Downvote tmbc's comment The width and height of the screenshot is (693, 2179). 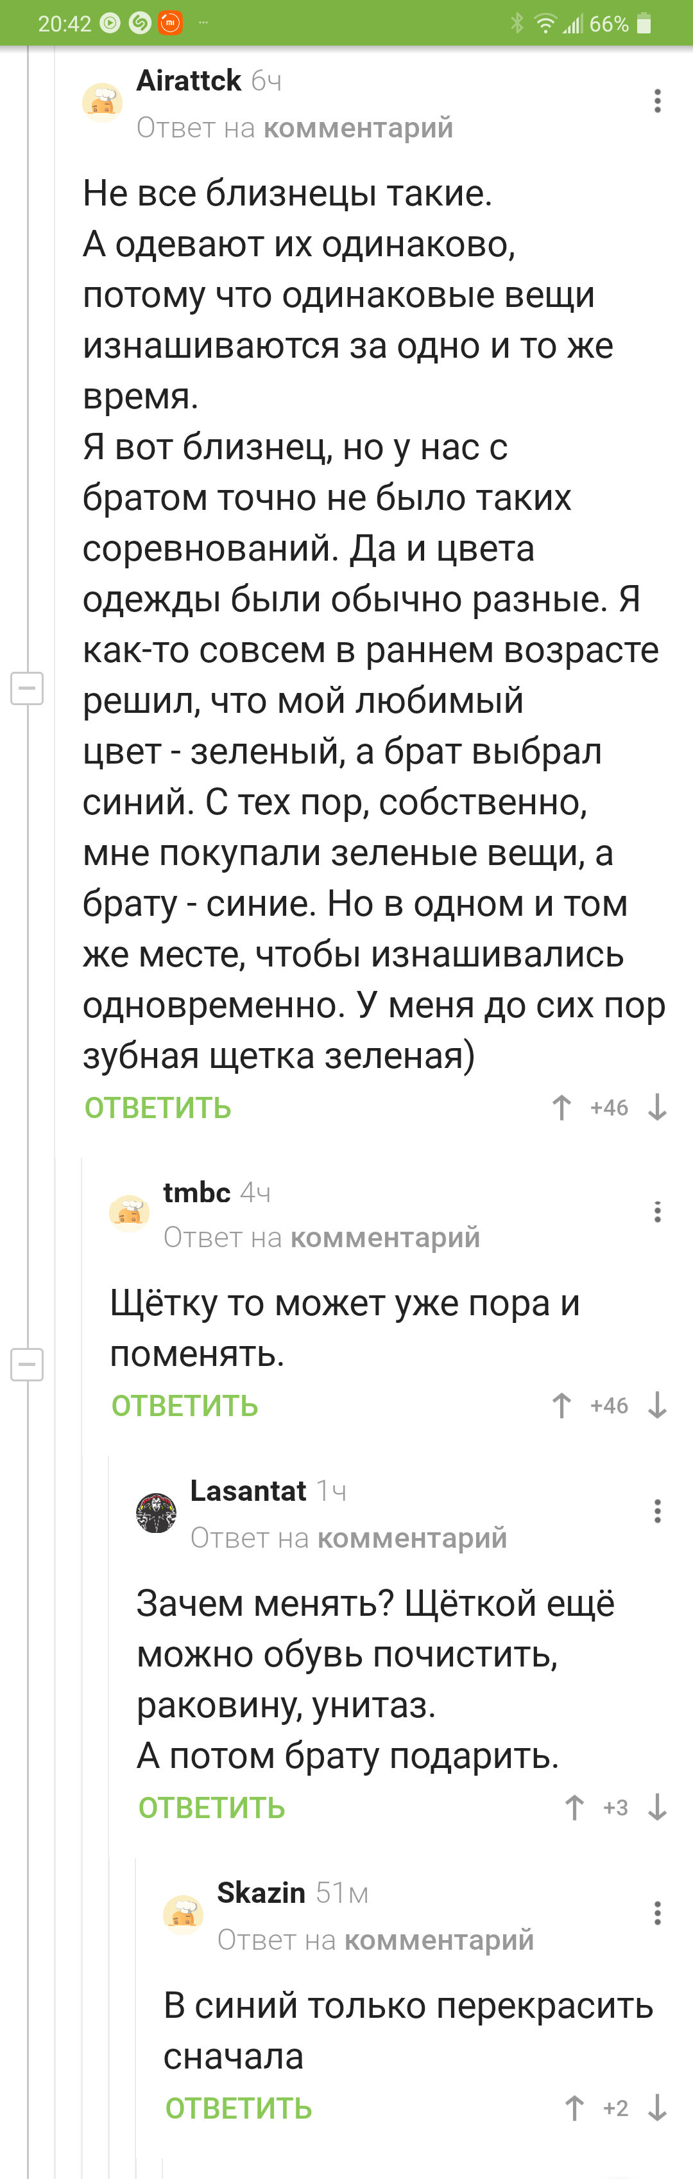tap(658, 1405)
